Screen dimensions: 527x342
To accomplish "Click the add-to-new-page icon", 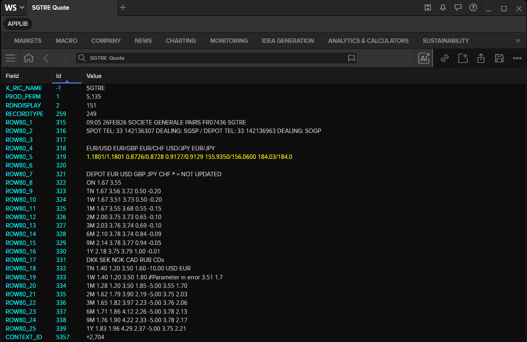I will pyautogui.click(x=463, y=58).
